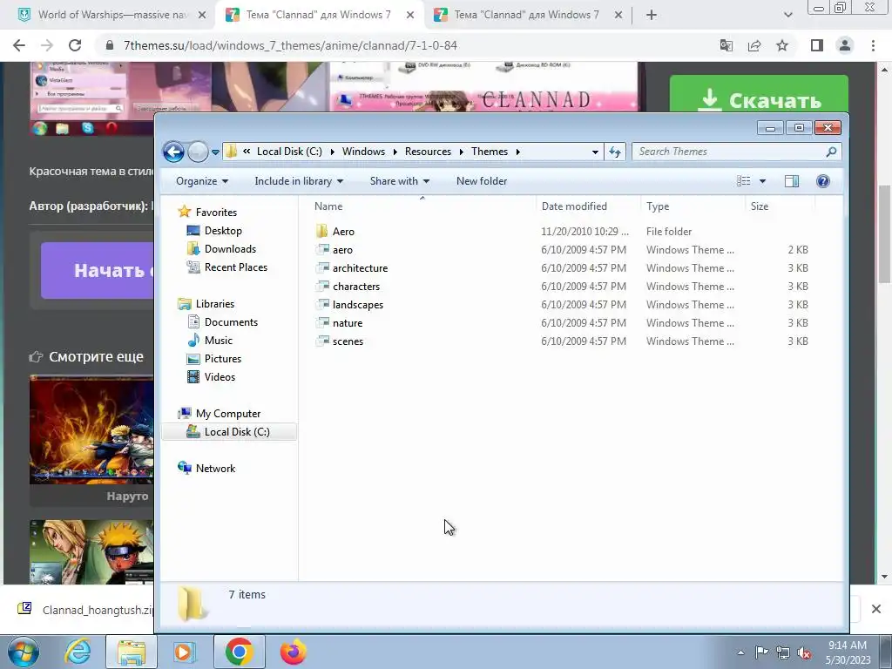Screen dimensions: 892x669
Task: Open Recent Places in Favorites
Action: (x=235, y=267)
